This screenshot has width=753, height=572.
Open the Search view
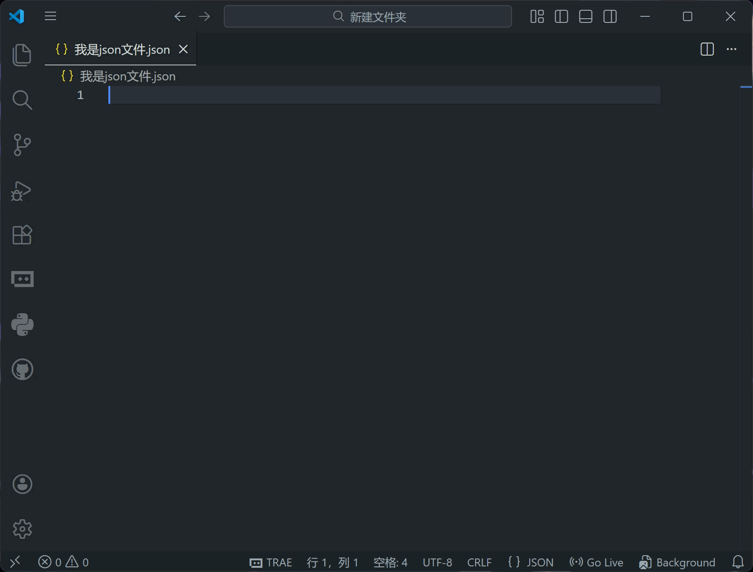[22, 100]
